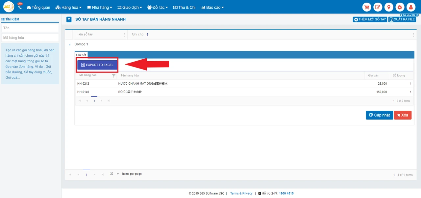Open Tên sổ tay column options menu
Viewport: 421px width, 198px height.
124,35
